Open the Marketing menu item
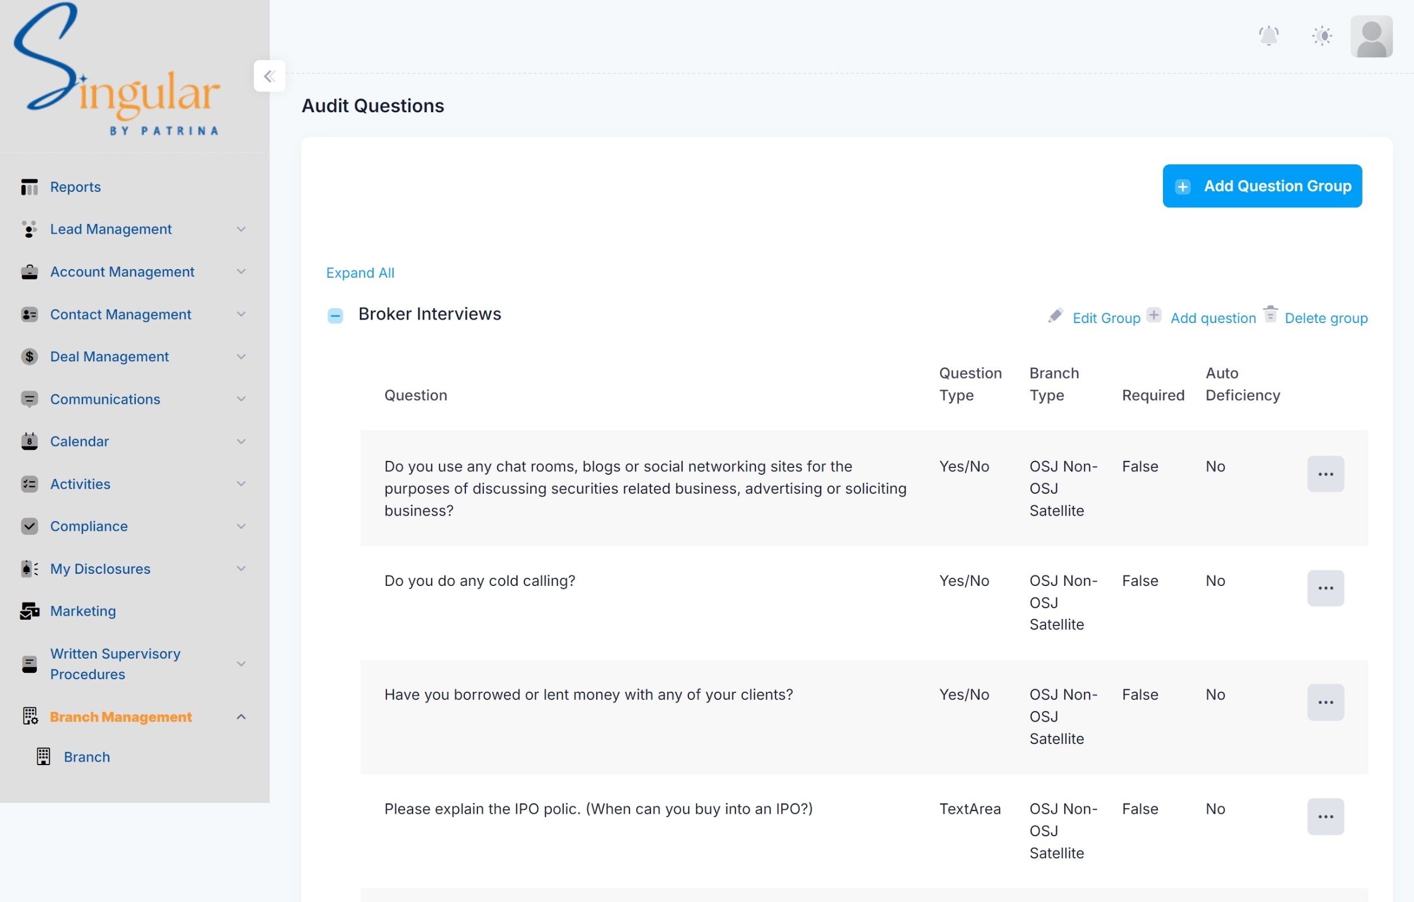 [83, 611]
